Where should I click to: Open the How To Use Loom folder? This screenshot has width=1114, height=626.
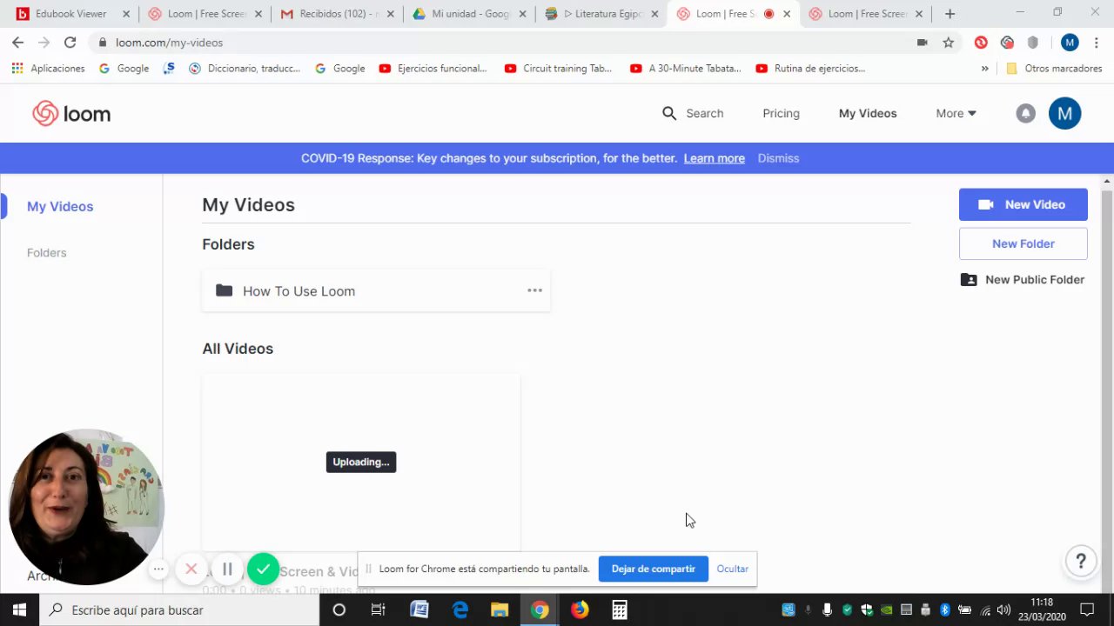point(376,290)
